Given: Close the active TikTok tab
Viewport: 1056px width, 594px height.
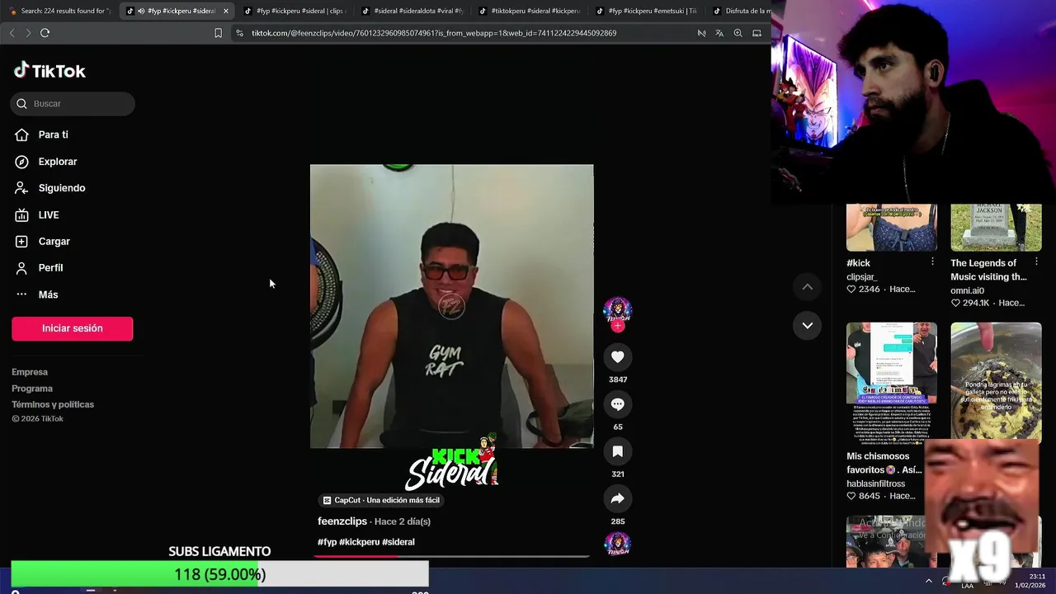Looking at the screenshot, I should coord(226,11).
